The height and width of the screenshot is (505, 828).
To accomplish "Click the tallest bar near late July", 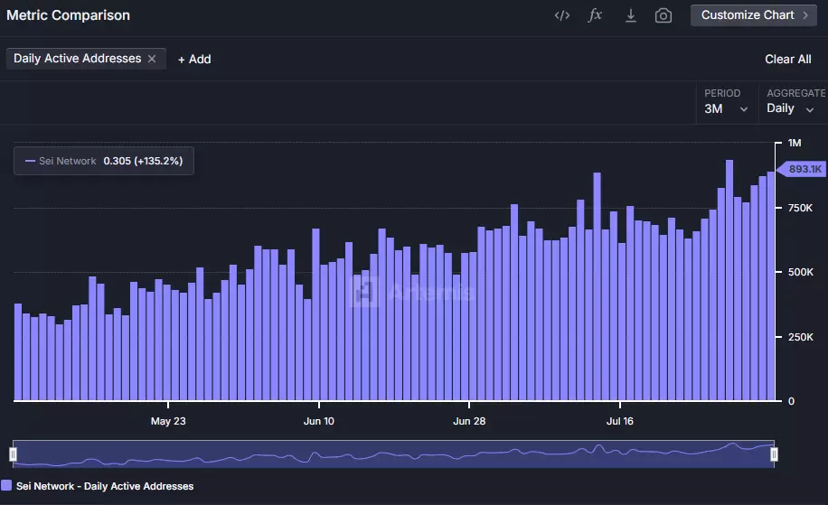I will point(729,280).
